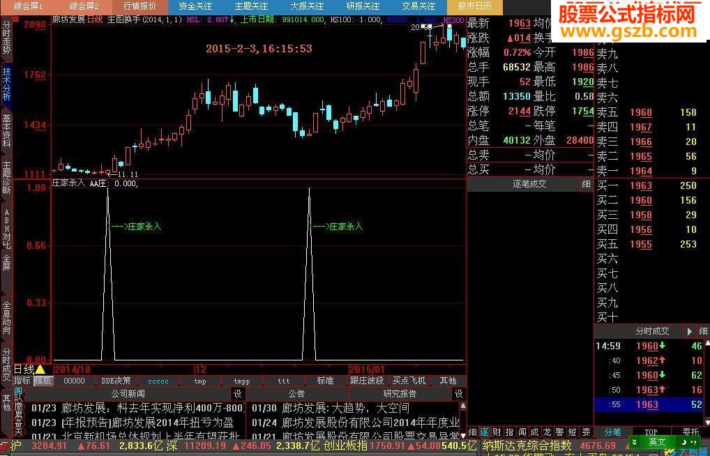Open the 行情报价 tab

pos(139,6)
